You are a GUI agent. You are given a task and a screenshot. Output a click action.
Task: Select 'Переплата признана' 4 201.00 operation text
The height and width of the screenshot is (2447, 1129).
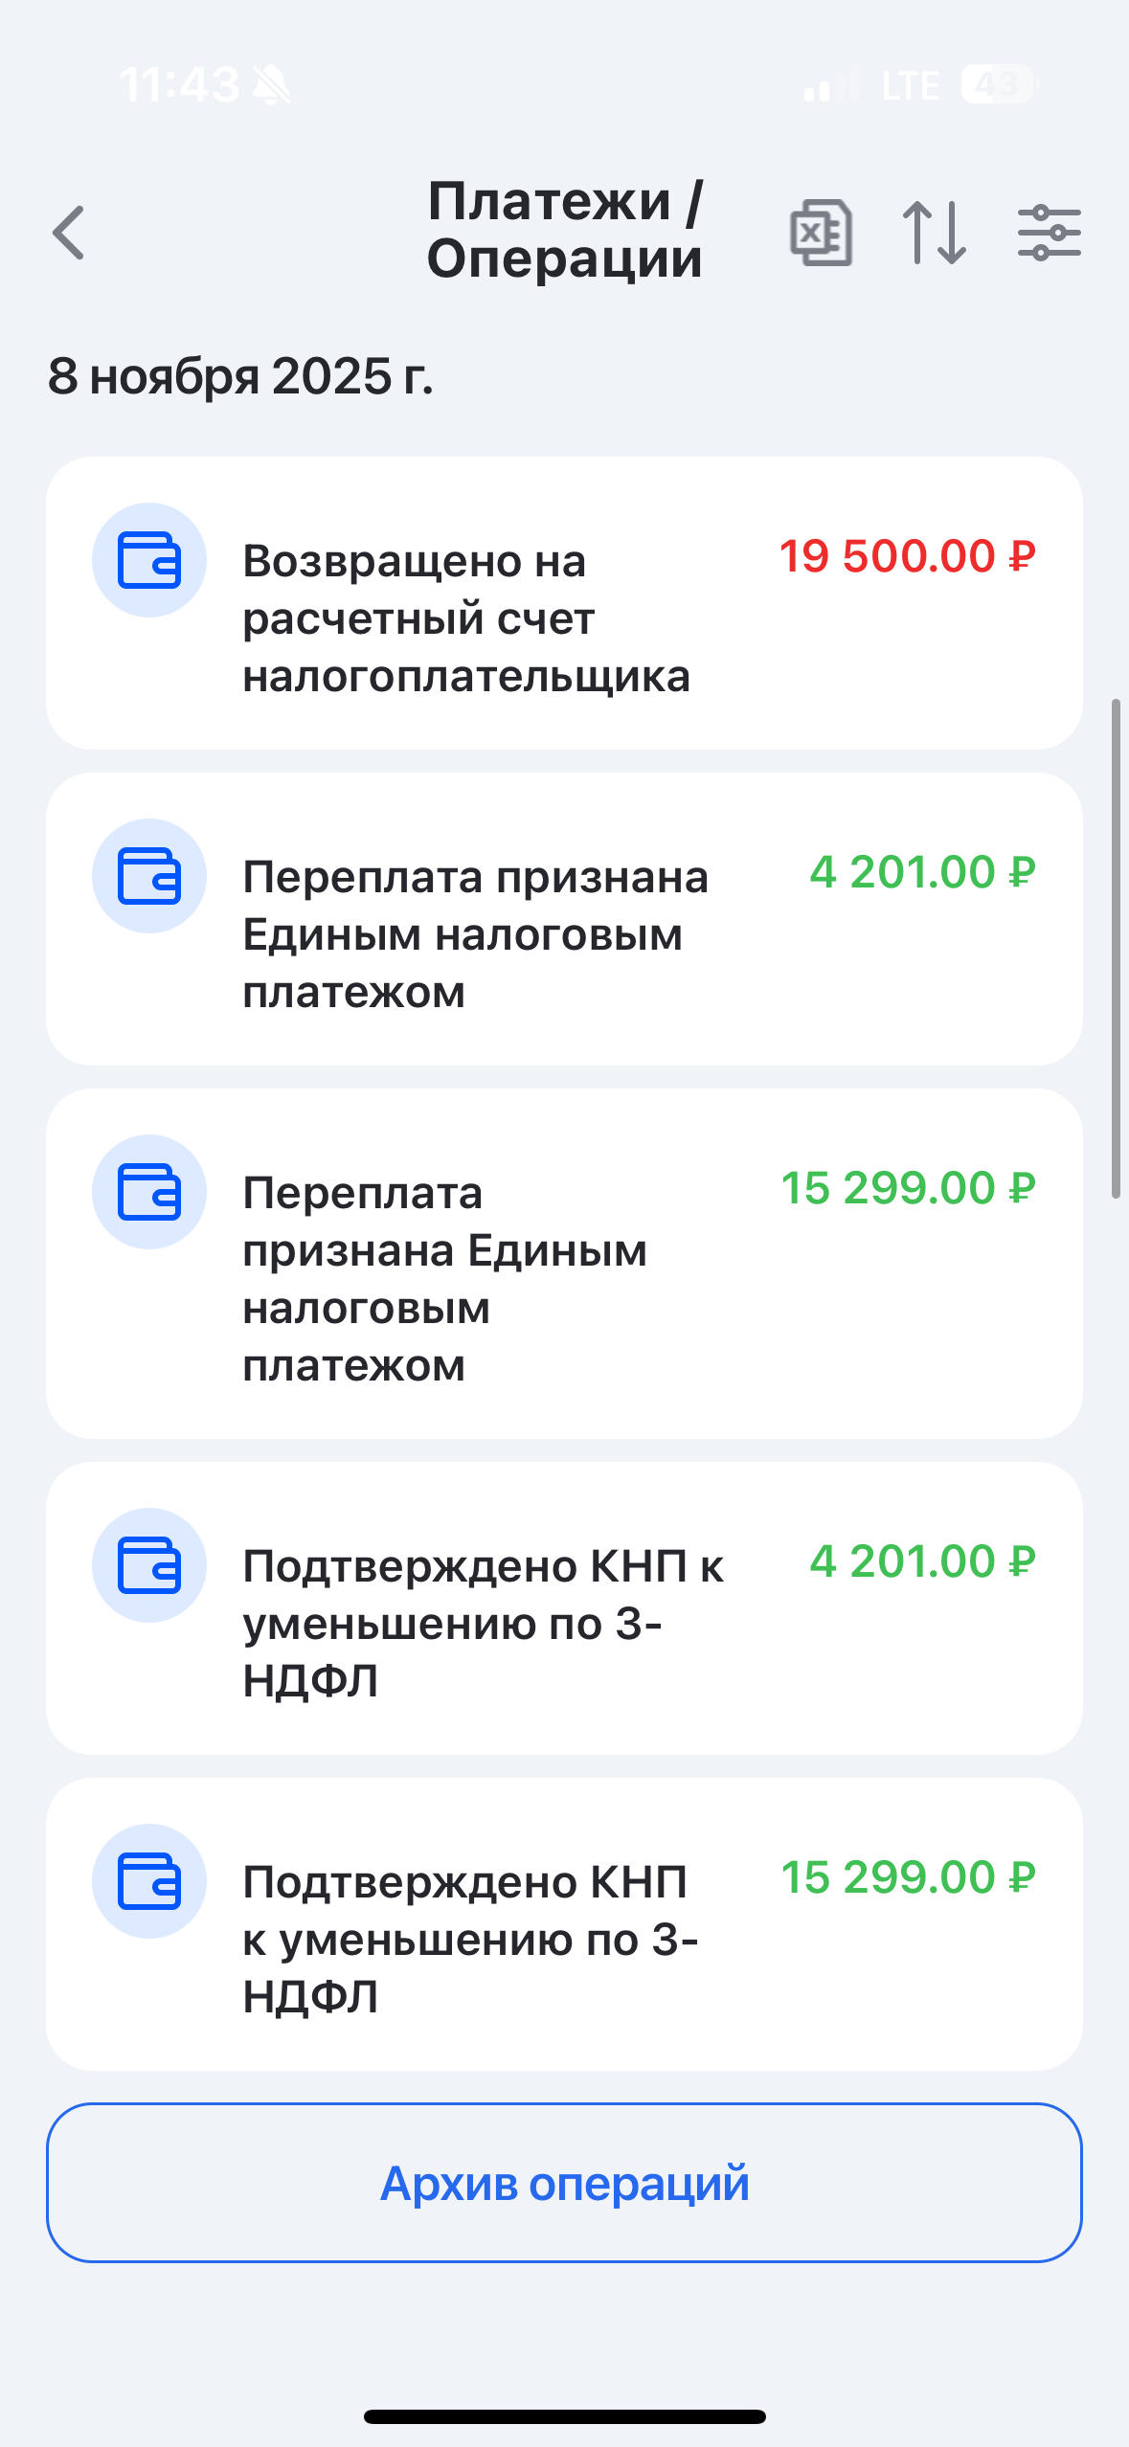tap(475, 934)
